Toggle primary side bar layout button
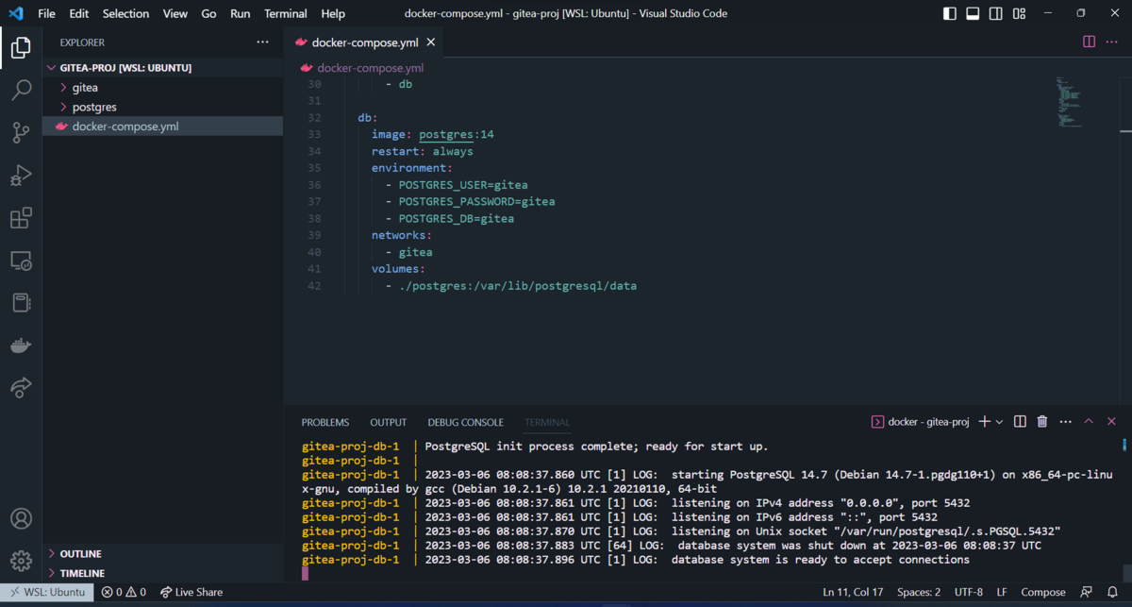This screenshot has height=607, width=1132. point(950,13)
